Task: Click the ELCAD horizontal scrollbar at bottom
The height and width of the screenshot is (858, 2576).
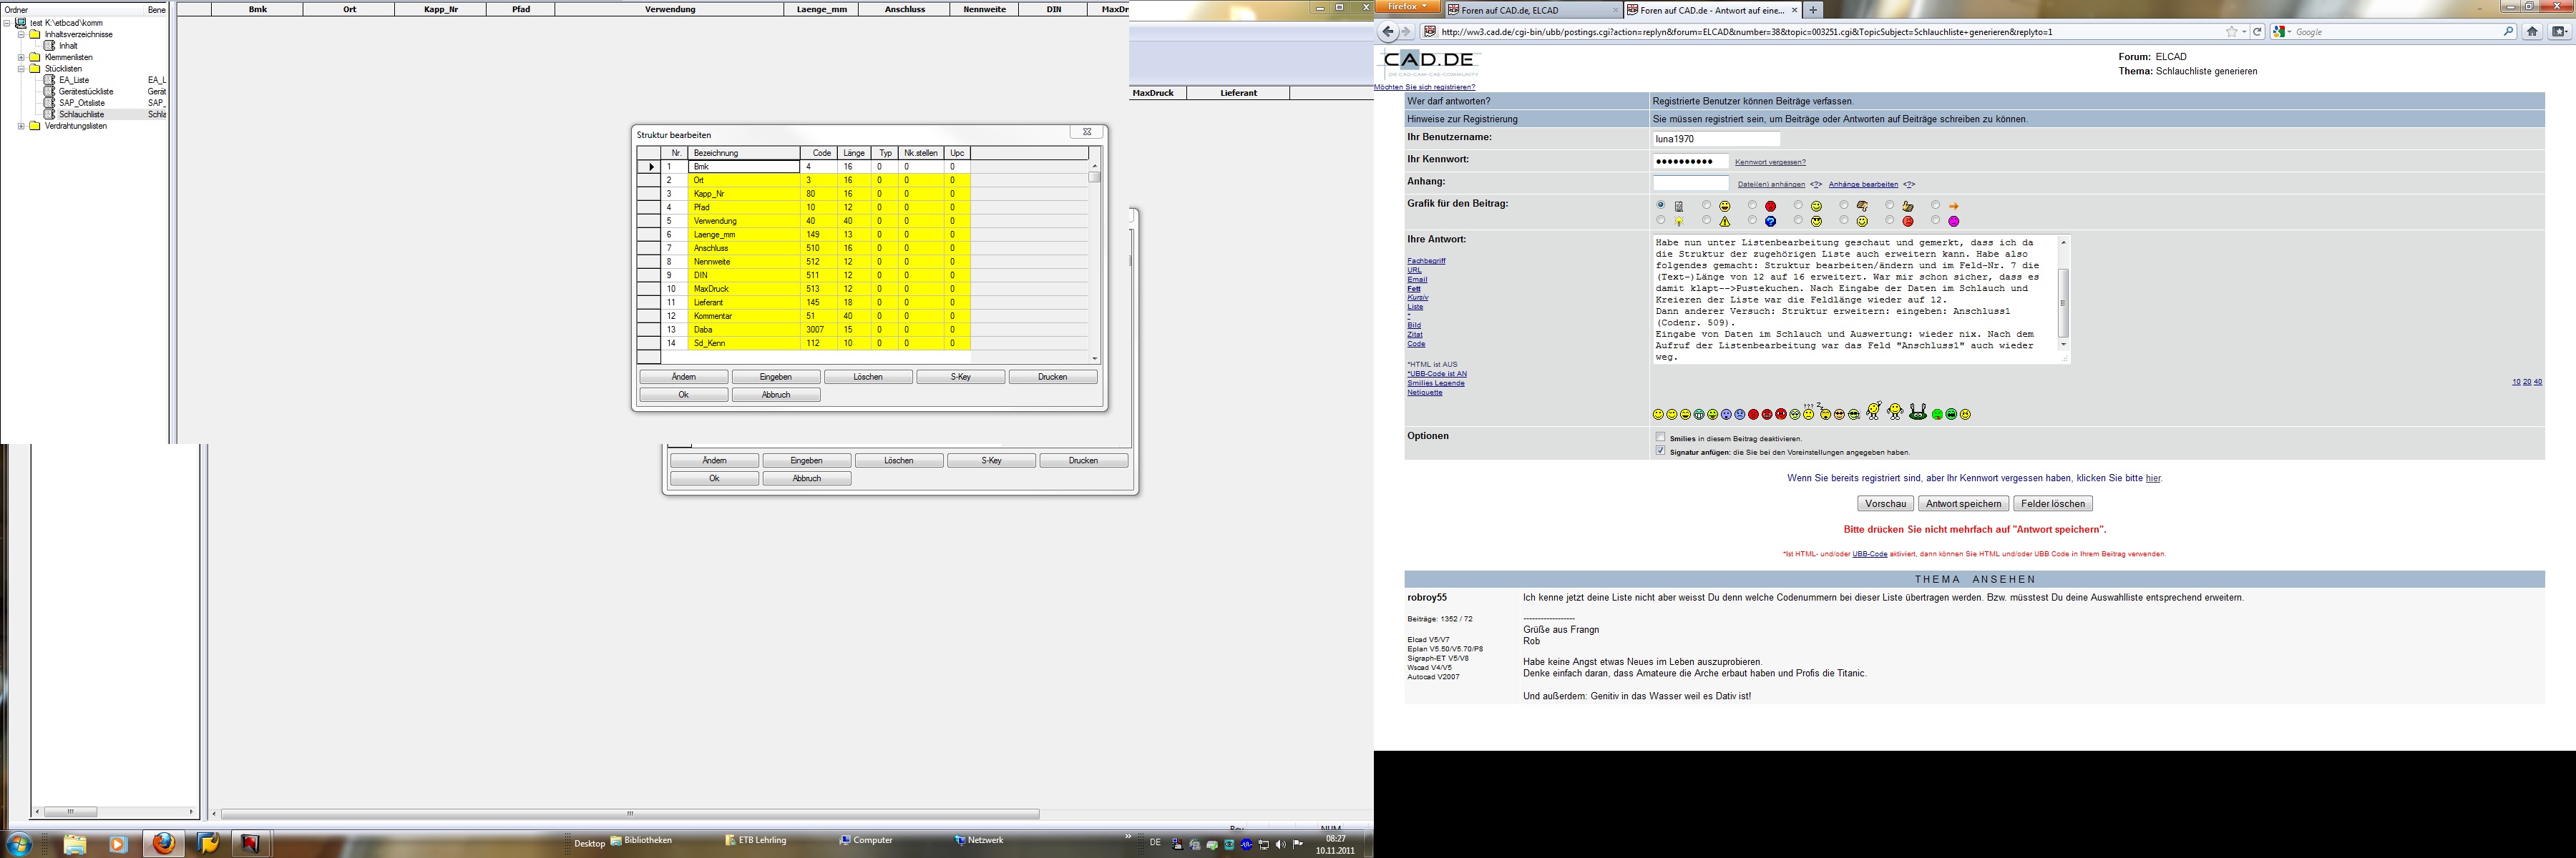Action: (630, 813)
